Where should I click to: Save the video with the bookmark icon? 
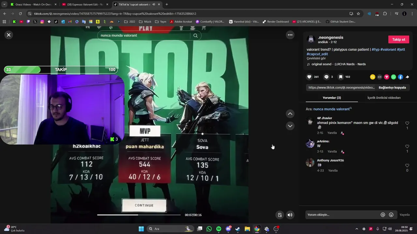(340, 77)
